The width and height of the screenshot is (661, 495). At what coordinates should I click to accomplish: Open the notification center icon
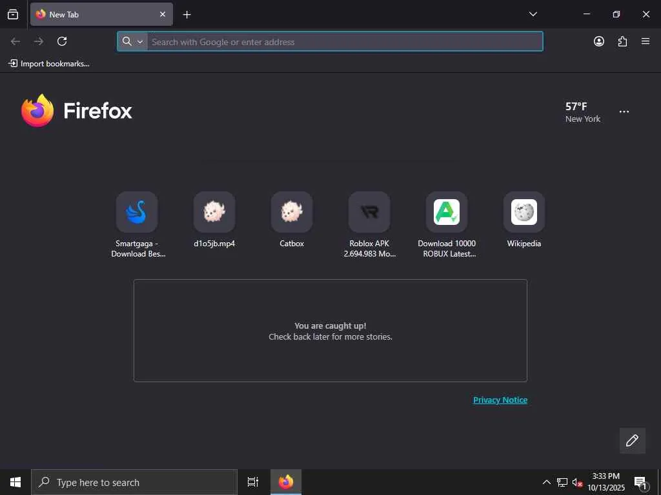(x=640, y=482)
